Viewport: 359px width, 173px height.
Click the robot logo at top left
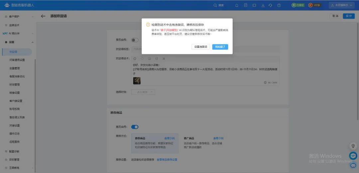(x=7, y=5)
